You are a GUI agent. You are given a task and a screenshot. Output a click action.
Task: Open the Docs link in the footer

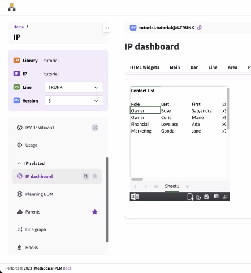pyautogui.click(x=67, y=268)
